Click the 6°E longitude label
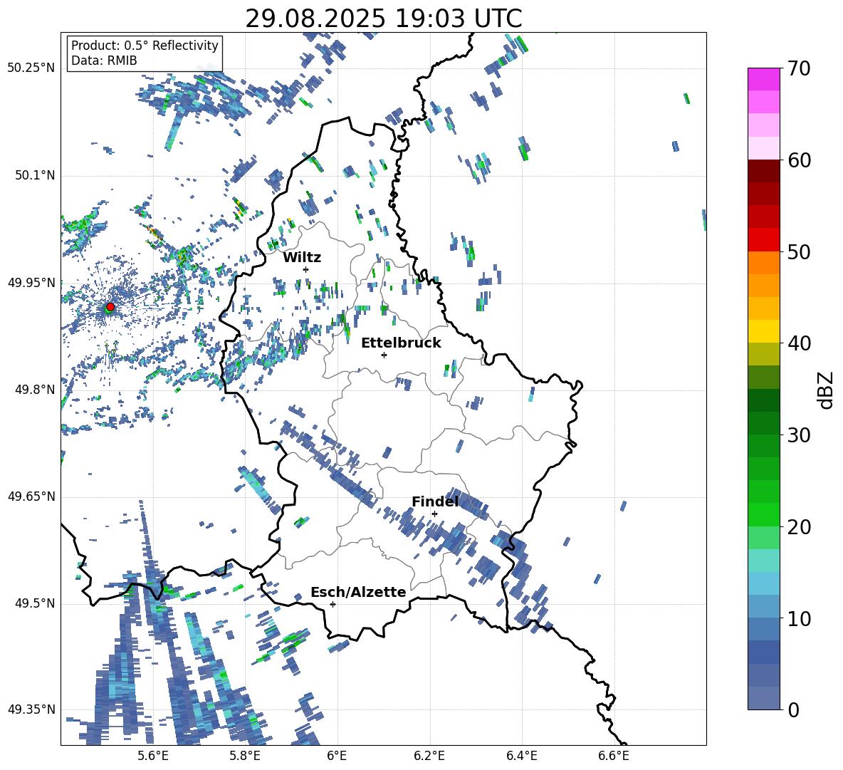 [x=337, y=756]
